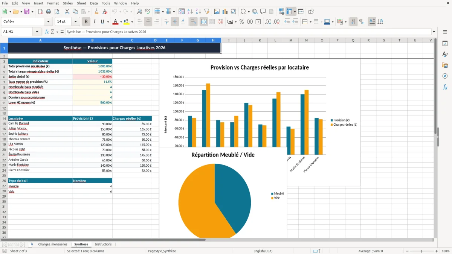The width and height of the screenshot is (452, 254).
Task: Open the Insert menu
Action: point(38,3)
